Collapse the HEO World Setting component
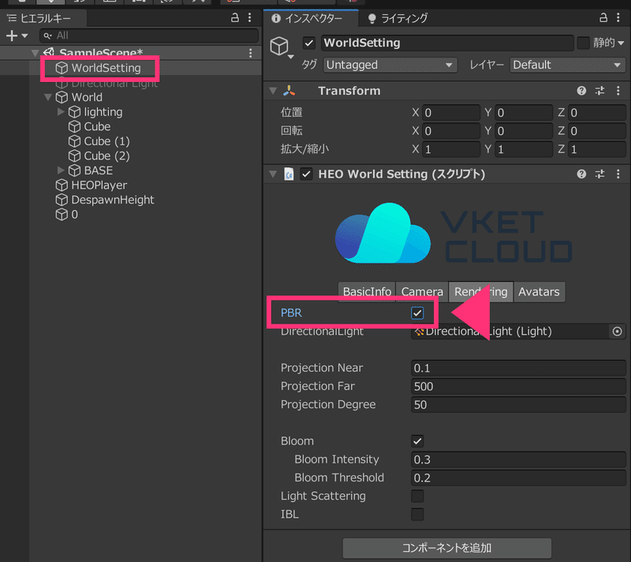 coord(273,174)
